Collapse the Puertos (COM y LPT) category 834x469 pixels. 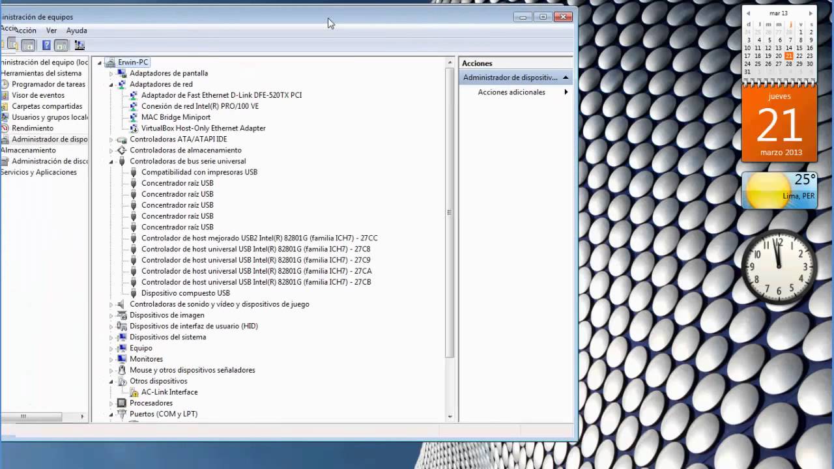coord(111,414)
